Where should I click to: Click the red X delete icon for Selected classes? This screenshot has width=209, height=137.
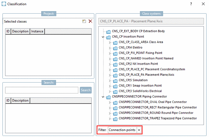point(90,21)
